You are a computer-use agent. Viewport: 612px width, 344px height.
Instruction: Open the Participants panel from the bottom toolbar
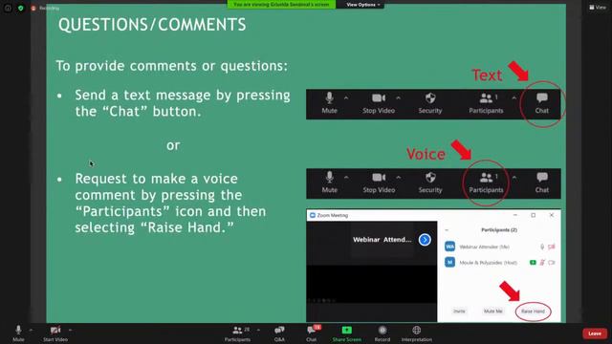237,333
